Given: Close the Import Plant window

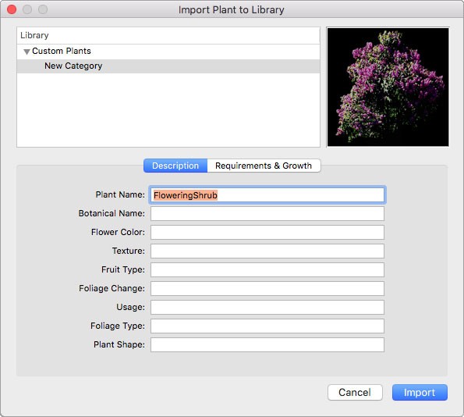Looking at the screenshot, I should 12,9.
